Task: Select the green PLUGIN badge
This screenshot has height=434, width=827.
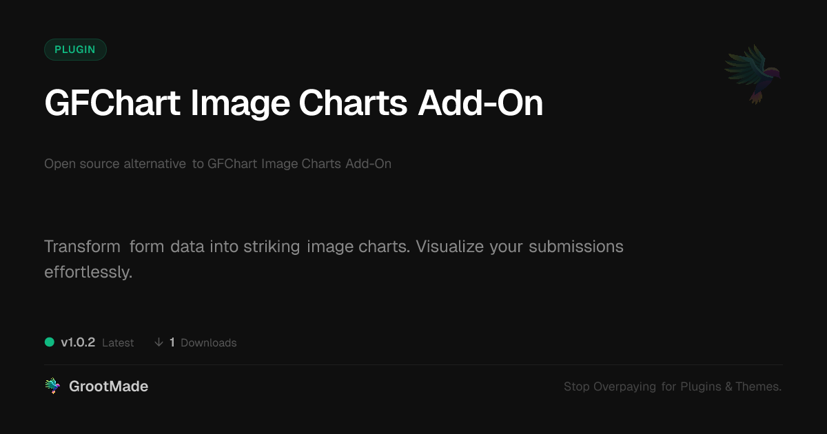Action: click(75, 50)
